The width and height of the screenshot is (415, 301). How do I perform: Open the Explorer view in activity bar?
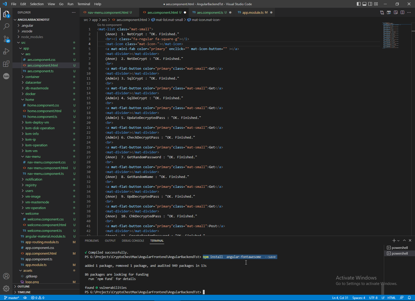6,14
